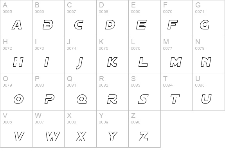Click the outlined letter R glyph

click(112, 99)
